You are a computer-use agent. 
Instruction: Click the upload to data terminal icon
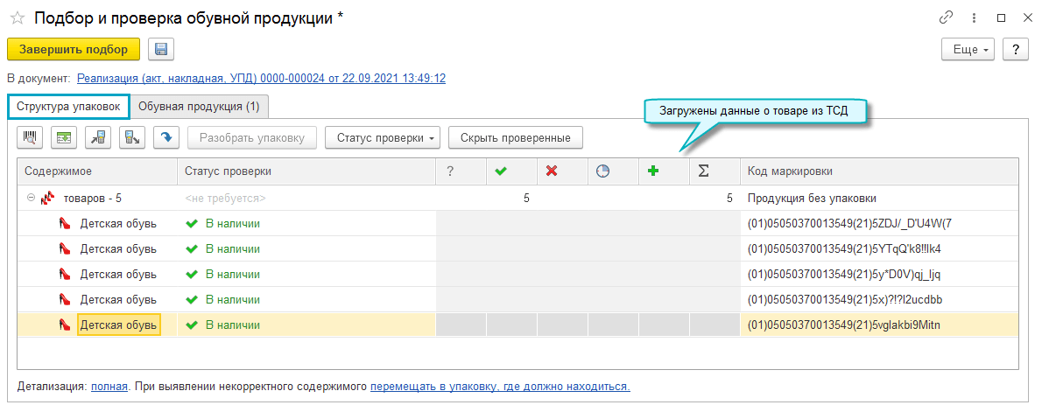click(131, 137)
